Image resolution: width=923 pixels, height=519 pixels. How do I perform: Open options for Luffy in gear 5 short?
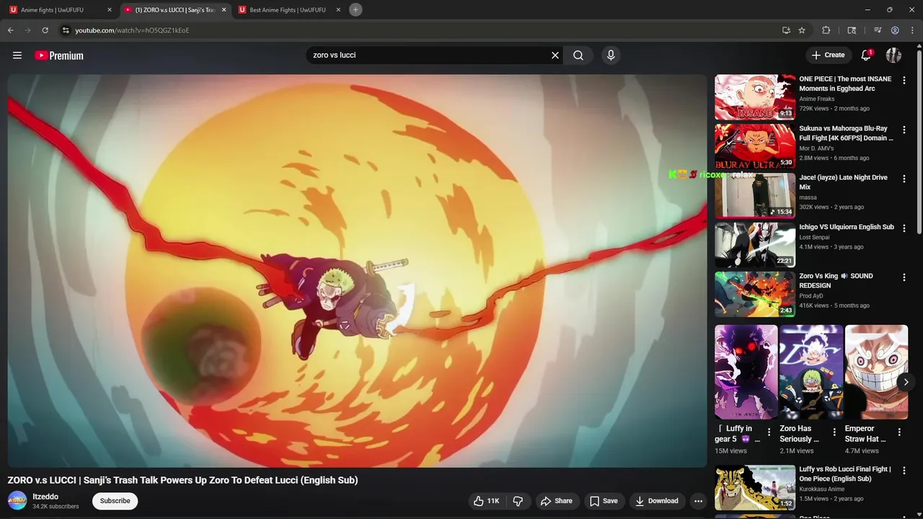pyautogui.click(x=769, y=432)
